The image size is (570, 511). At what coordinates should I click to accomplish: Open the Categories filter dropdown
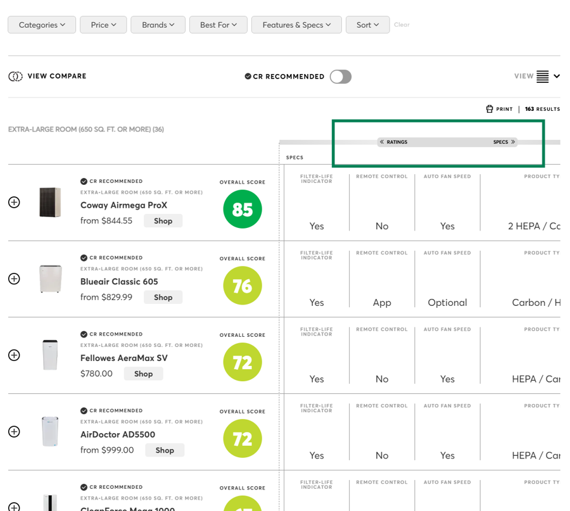pyautogui.click(x=42, y=25)
